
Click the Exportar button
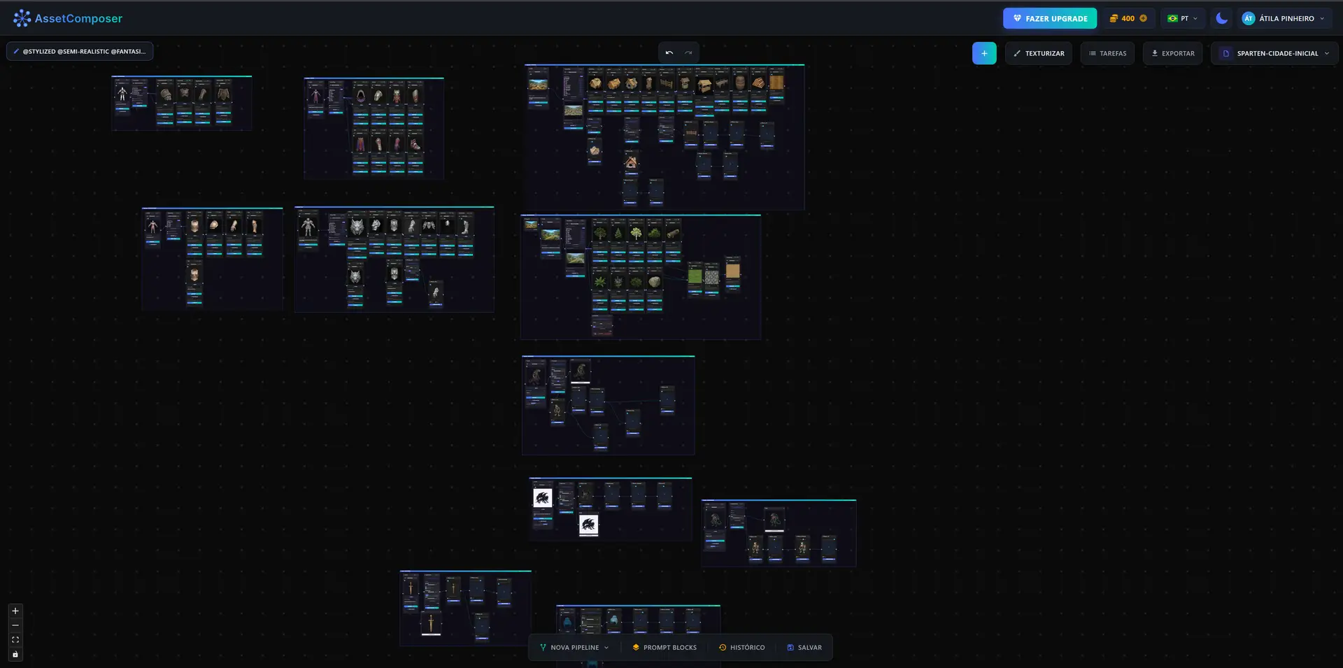click(x=1173, y=53)
